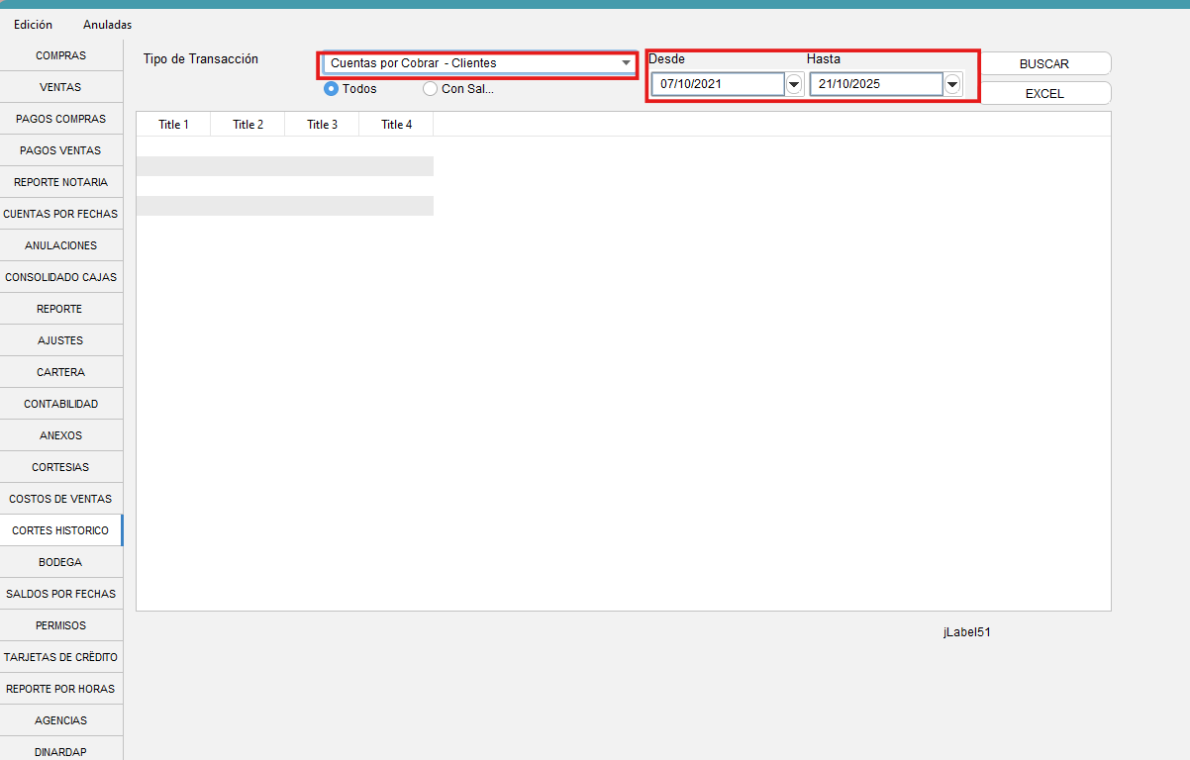Open the Desde date picker arrow
Image resolution: width=1190 pixels, height=760 pixels.
click(x=794, y=84)
